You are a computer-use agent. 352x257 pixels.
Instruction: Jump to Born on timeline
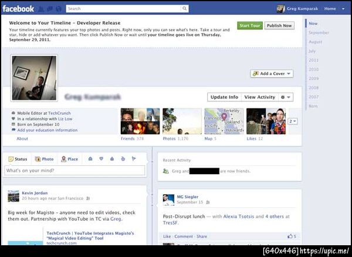[x=313, y=106]
